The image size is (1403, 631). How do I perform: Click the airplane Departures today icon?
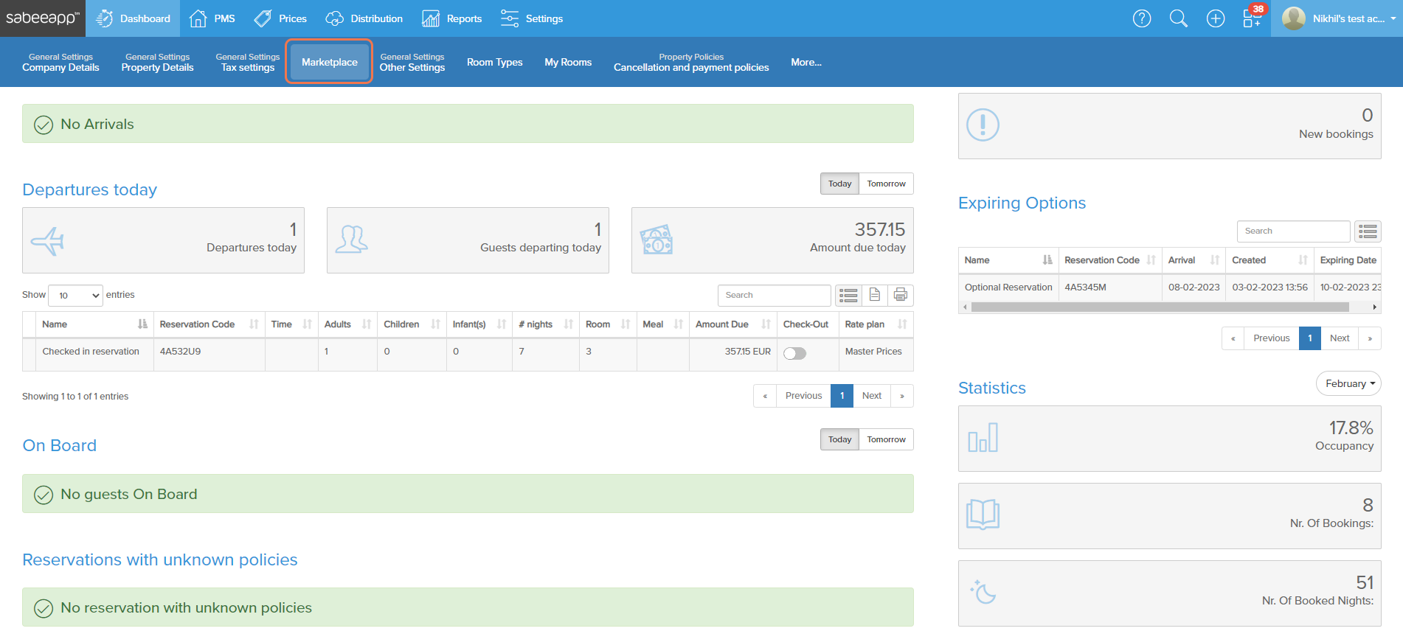click(x=48, y=240)
